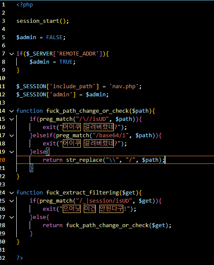Click the "/\//isUD" regex pattern
The image size is (214, 265).
[92, 119]
